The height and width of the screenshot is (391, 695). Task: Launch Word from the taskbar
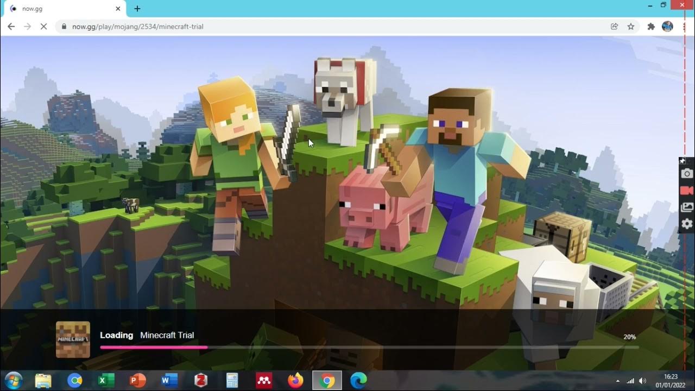pos(169,381)
